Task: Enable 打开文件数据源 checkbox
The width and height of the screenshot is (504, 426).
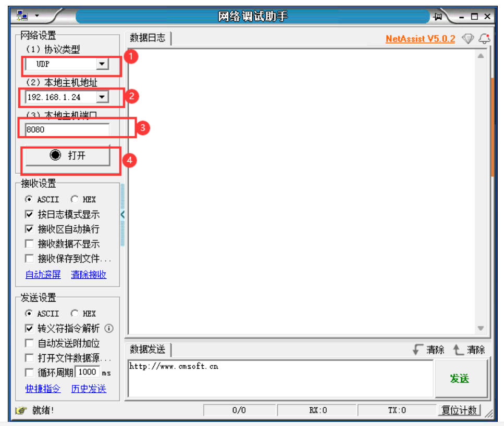Action: click(x=29, y=358)
